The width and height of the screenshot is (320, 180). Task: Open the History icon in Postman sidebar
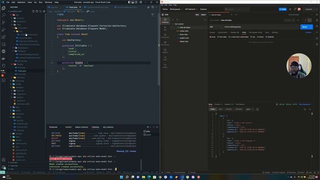pos(165,65)
